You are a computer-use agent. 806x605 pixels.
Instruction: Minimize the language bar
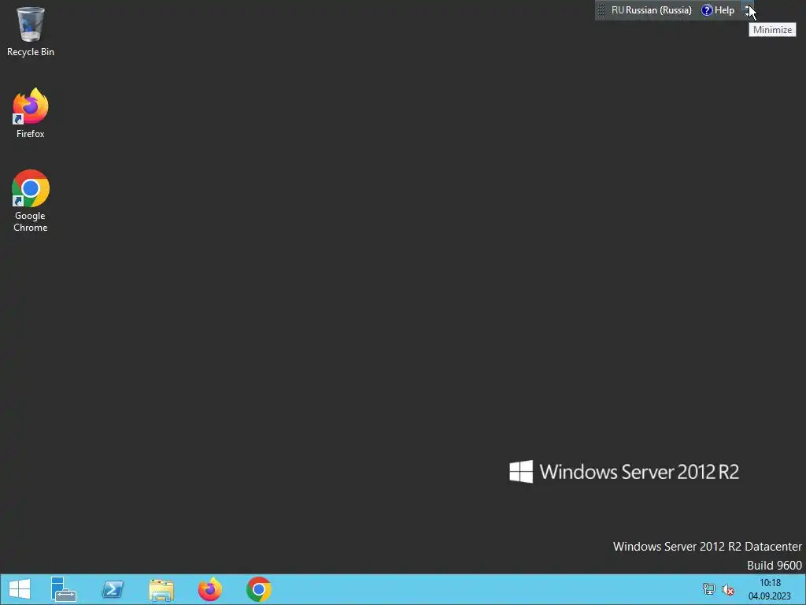coord(748,6)
